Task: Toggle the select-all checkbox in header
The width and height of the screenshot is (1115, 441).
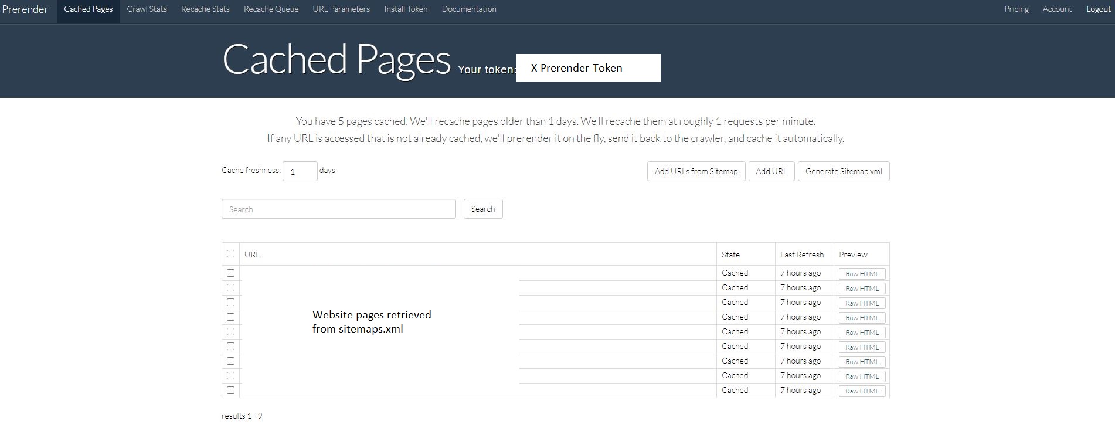Action: coord(230,254)
